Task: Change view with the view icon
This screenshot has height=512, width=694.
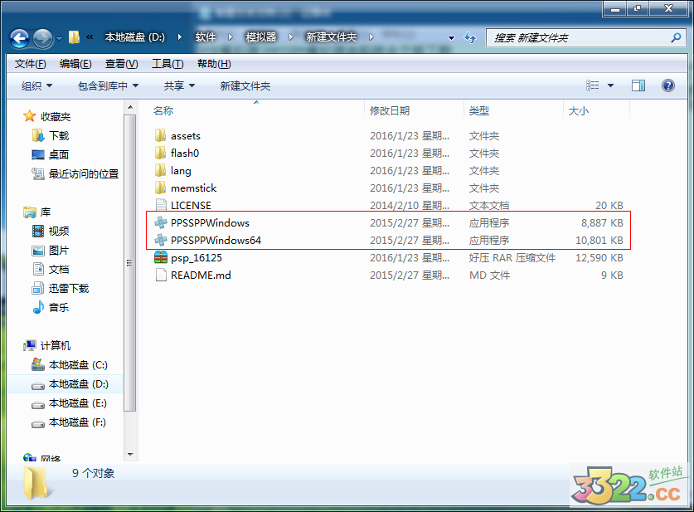Action: click(592, 85)
